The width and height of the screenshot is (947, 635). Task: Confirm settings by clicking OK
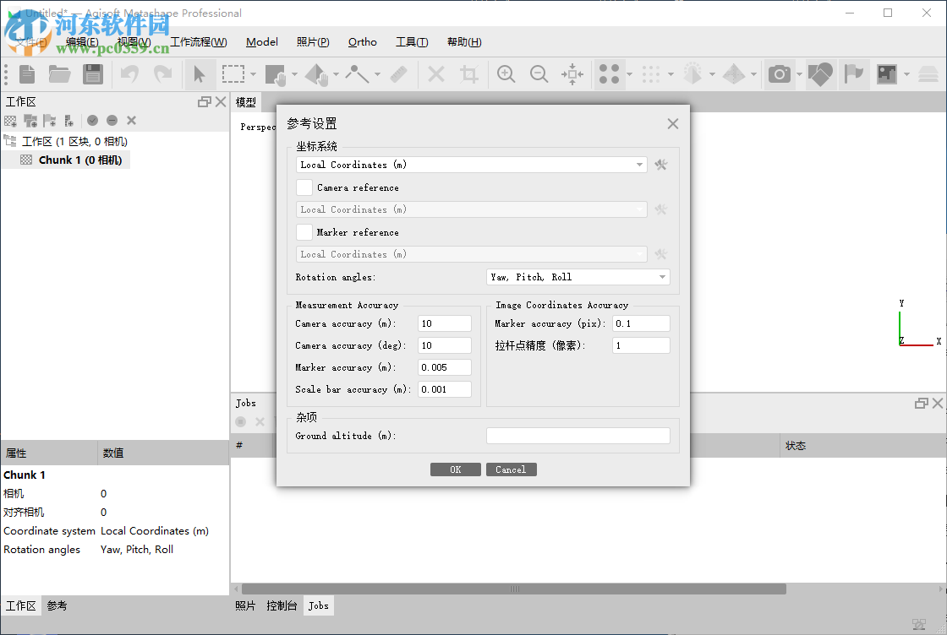(x=455, y=469)
